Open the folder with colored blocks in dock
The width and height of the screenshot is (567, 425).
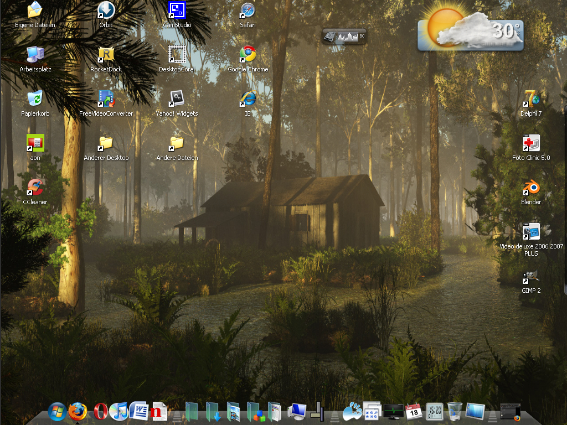click(256, 411)
